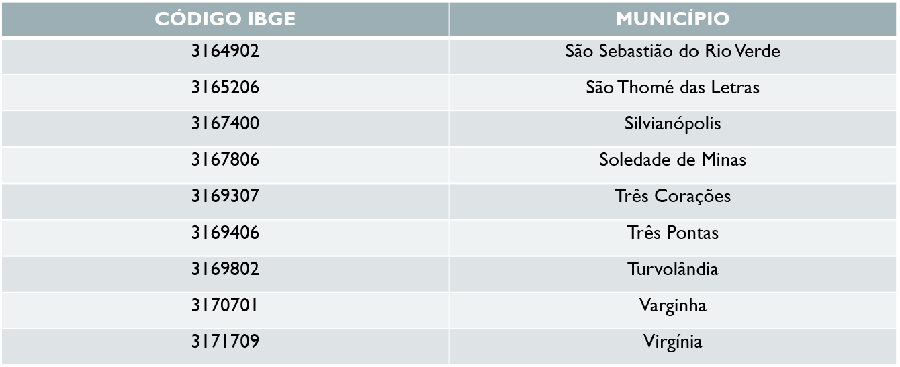
Task: Click the code 3167400 cell
Action: (x=225, y=129)
